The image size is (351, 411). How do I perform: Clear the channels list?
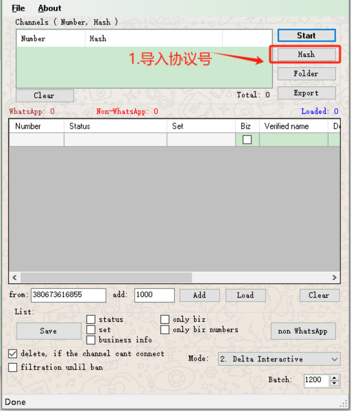(x=45, y=96)
